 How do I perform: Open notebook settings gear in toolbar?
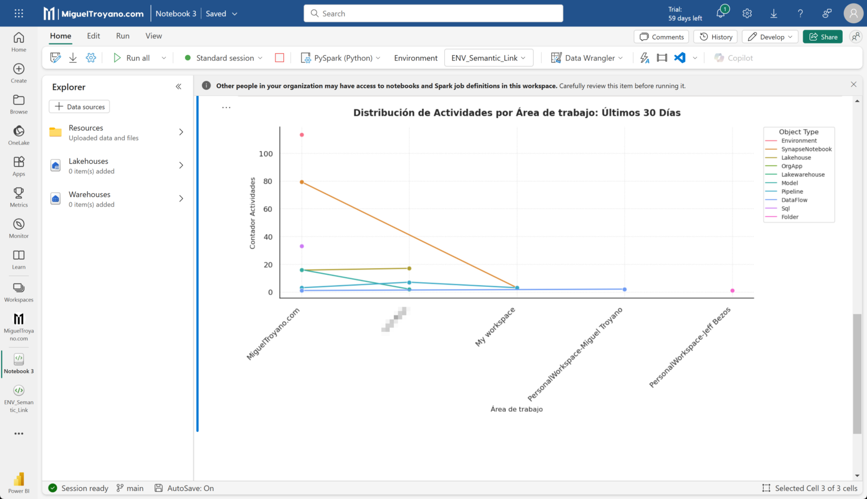91,58
